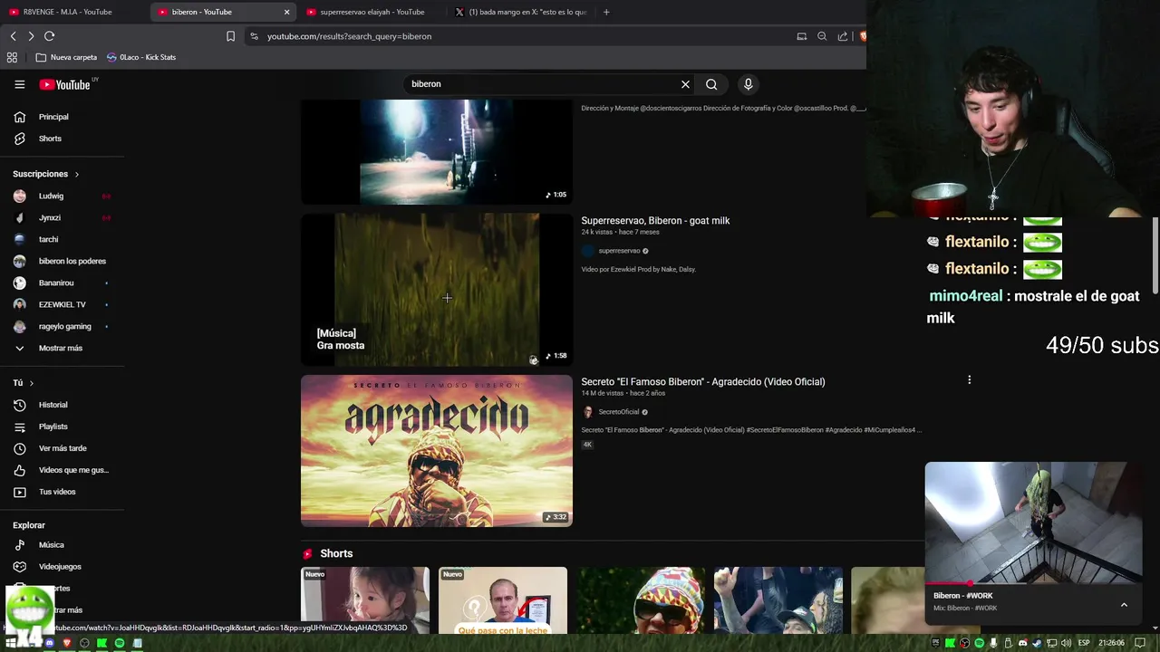This screenshot has width=1160, height=652.
Task: Click the share page icon in the toolbar
Action: [x=843, y=36]
